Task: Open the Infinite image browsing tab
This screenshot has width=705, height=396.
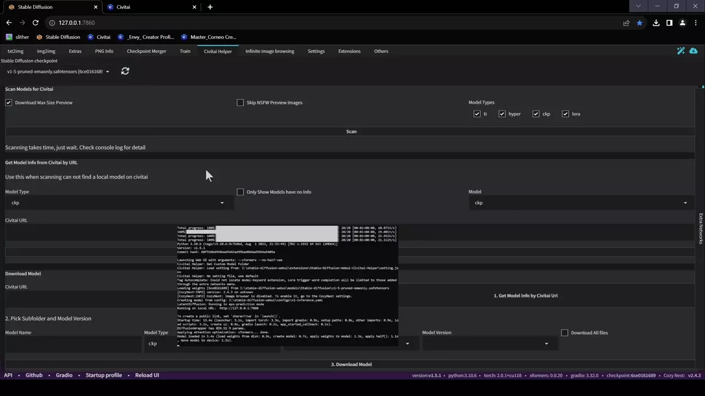Action: click(269, 51)
